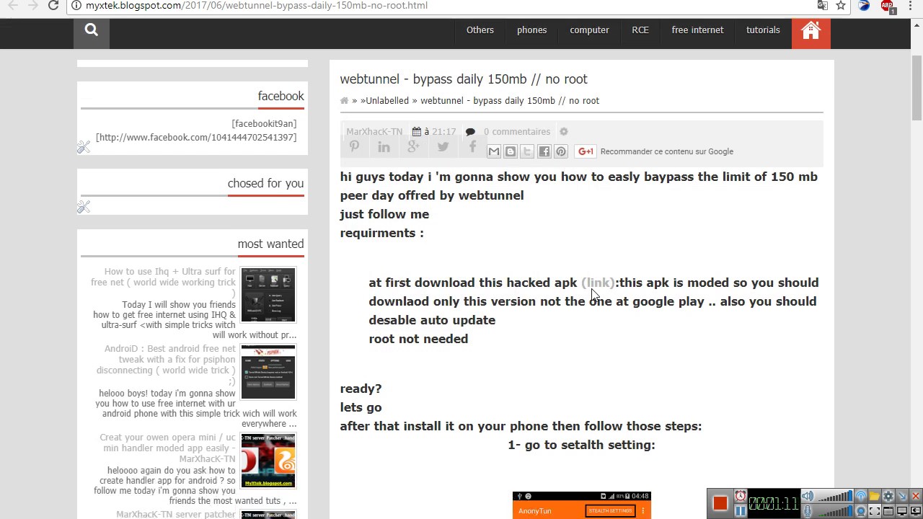
Task: Click the browser address bar URL
Action: 256,5
